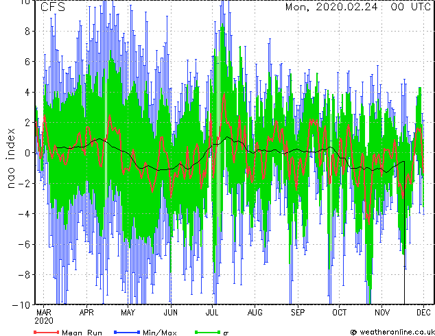The image size is (435, 336).
Task: Click the AUG x-axis label
Action: [x=255, y=313]
